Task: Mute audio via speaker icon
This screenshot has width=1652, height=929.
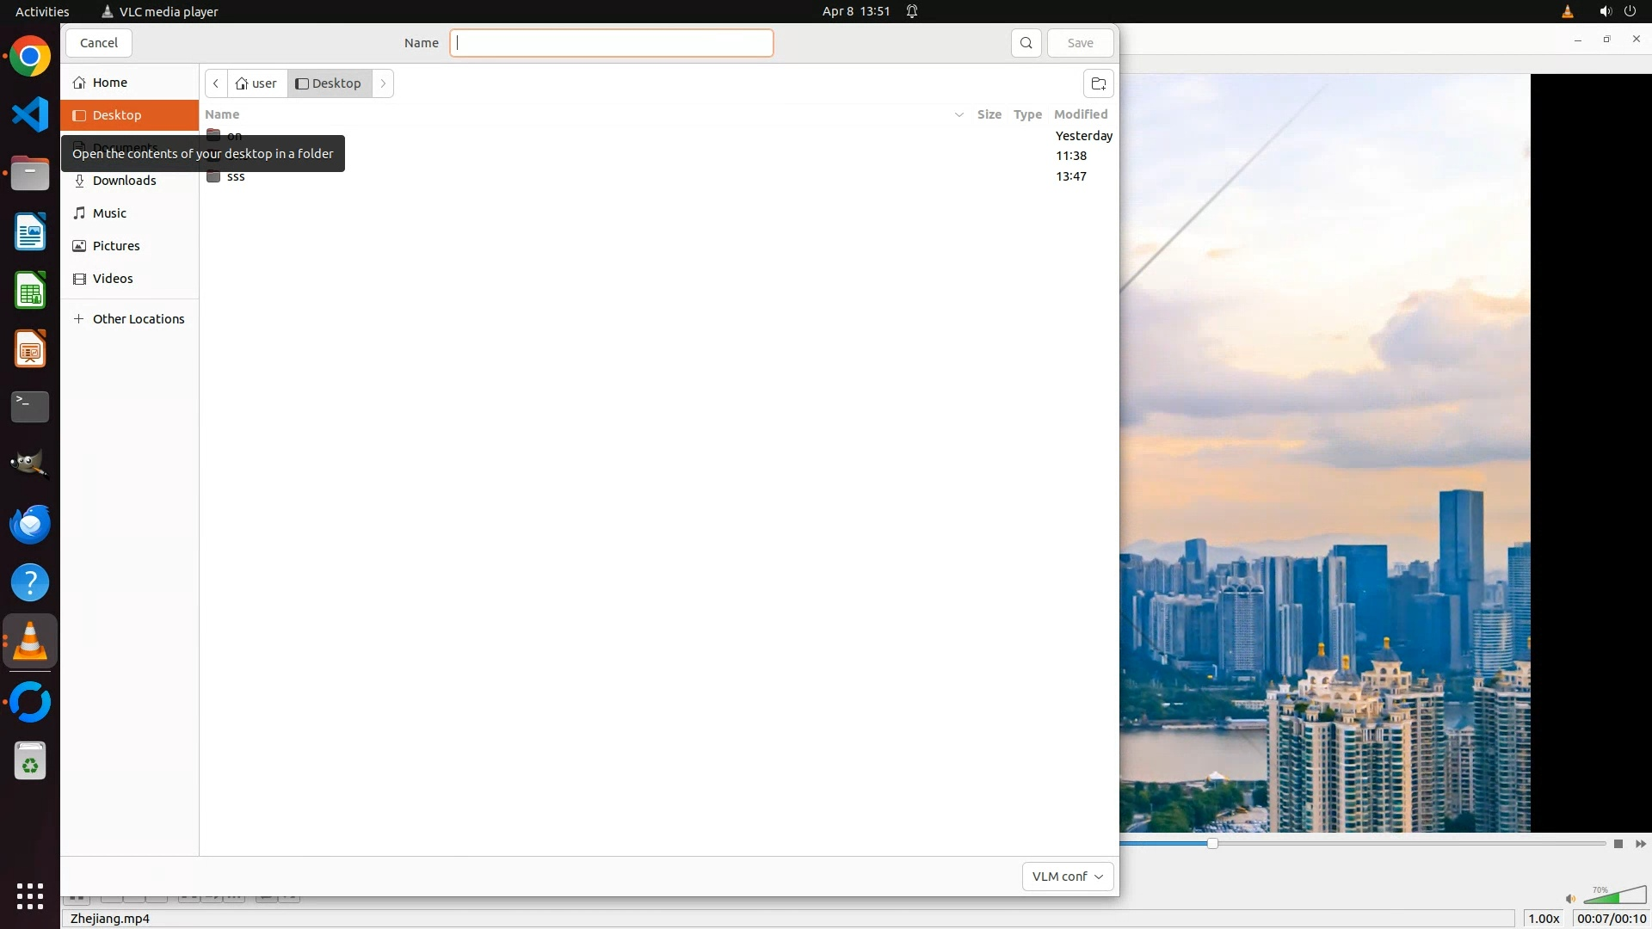Action: (x=1570, y=899)
